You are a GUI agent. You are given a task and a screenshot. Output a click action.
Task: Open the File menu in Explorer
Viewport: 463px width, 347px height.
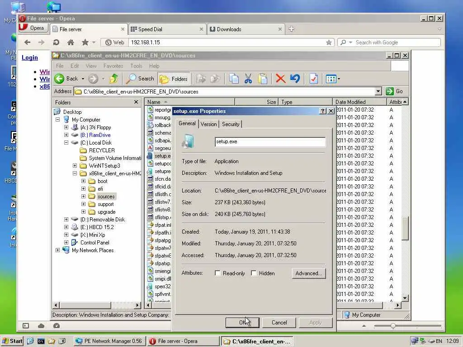(60, 66)
